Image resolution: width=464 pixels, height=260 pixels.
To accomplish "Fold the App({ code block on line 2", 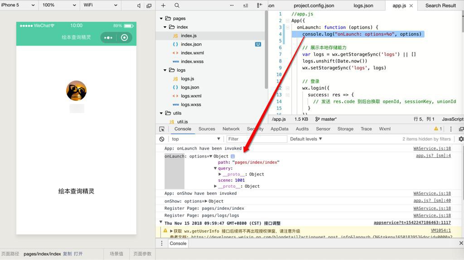I will click(287, 21).
